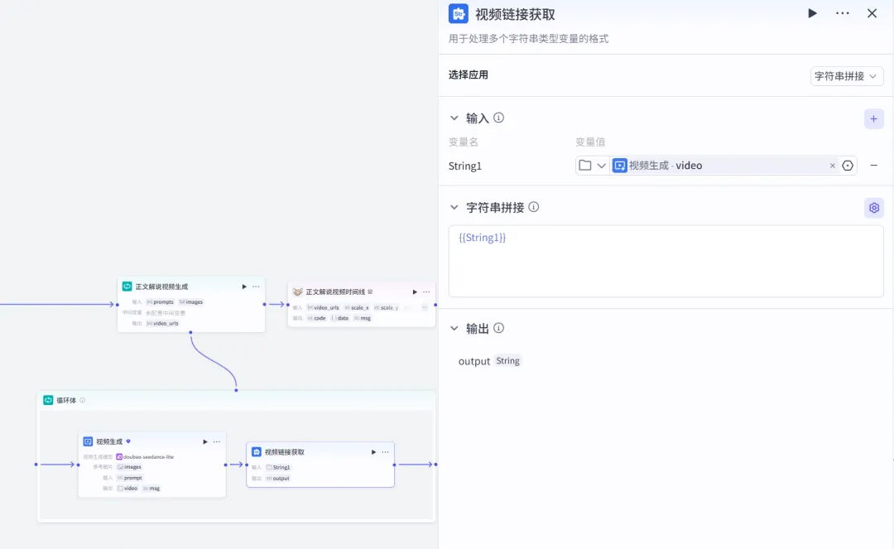Collapse the 输出 section
The width and height of the screenshot is (894, 549).
coord(454,329)
